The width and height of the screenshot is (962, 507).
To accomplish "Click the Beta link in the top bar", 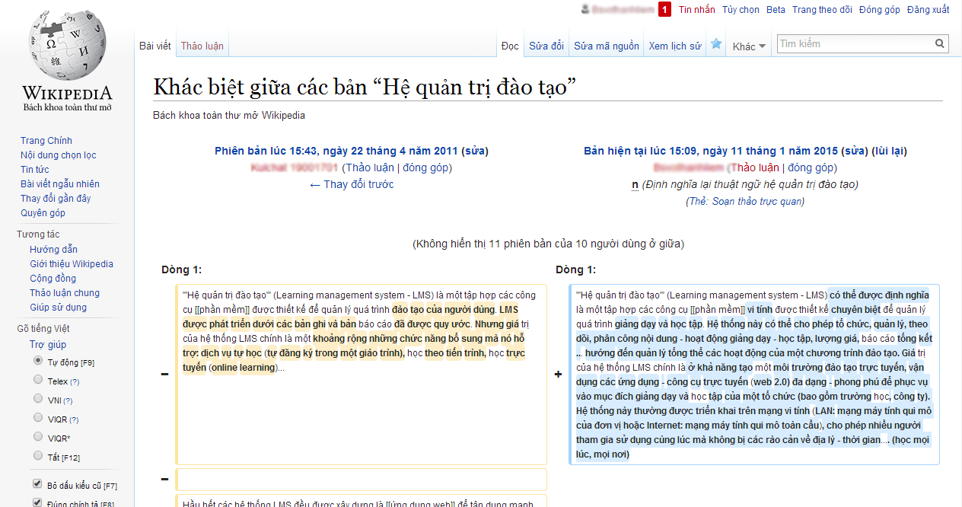I will tap(776, 10).
